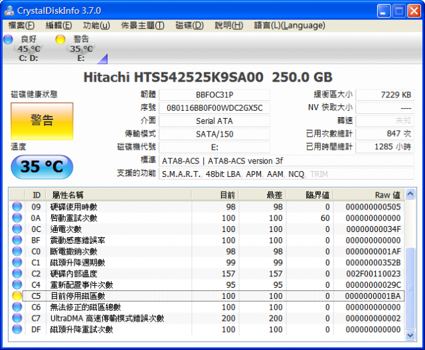Image resolution: width=425 pixels, height=350 pixels.
Task: Click the serial number field 080116BB0F00WDC2GX5C
Action: [214, 108]
